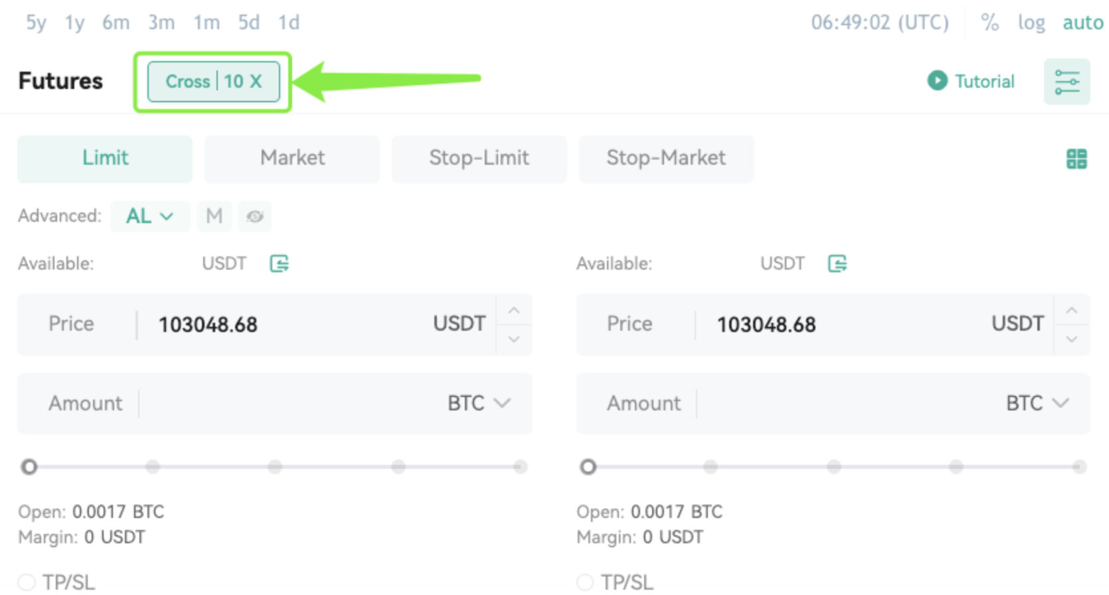Open the futures settings sliders icon
The image size is (1109, 595).
pos(1066,82)
